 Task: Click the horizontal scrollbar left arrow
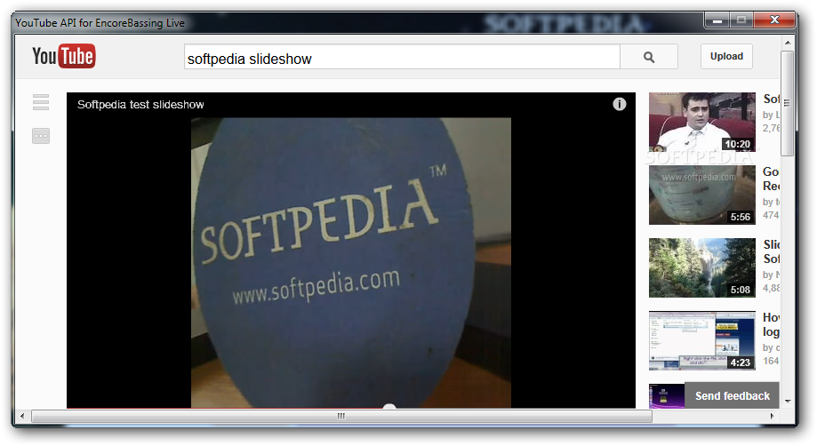pos(22,416)
